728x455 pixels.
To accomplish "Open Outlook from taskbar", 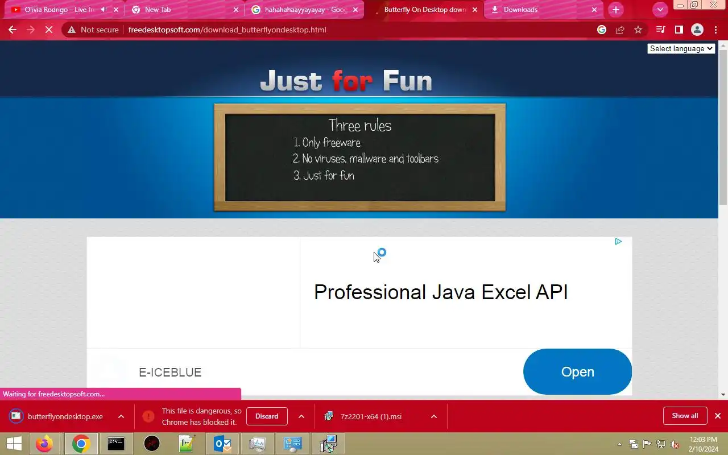I will (x=222, y=444).
